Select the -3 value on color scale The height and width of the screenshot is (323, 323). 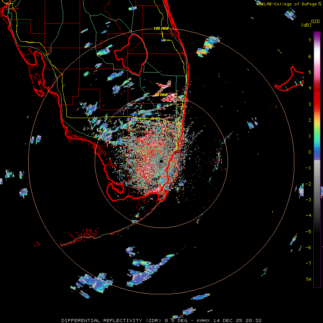pyautogui.click(x=308, y=200)
